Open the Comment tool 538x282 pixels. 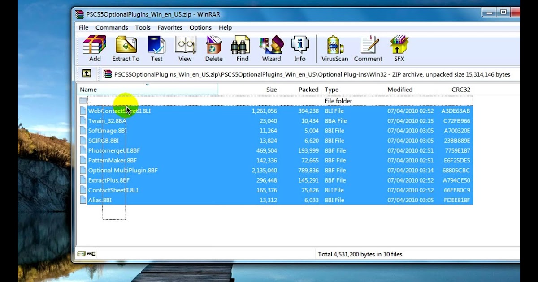[x=368, y=48]
